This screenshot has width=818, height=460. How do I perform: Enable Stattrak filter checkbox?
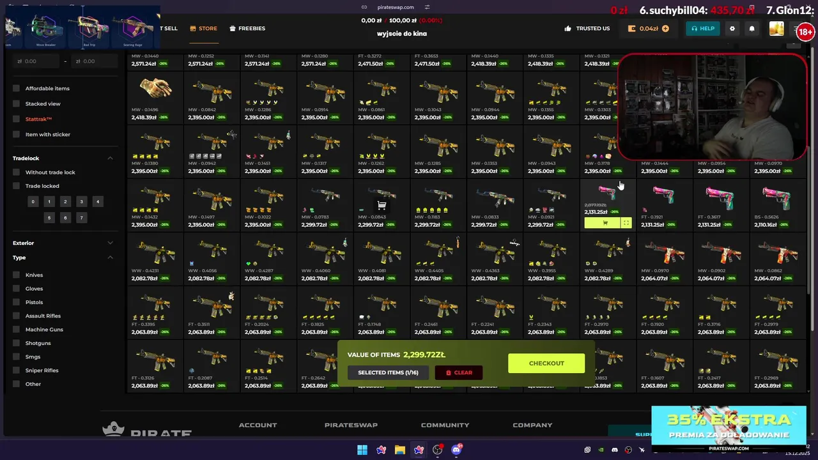pyautogui.click(x=17, y=119)
